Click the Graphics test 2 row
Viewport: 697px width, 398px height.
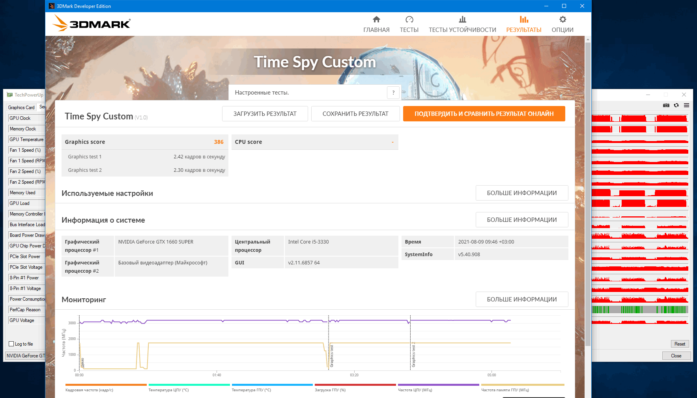click(145, 170)
